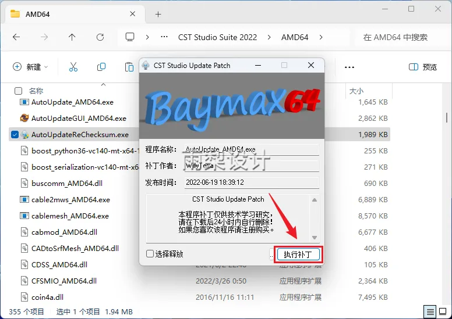This screenshot has width=452, height=319.
Task: Select coin4a.dll file
Action: point(47,297)
